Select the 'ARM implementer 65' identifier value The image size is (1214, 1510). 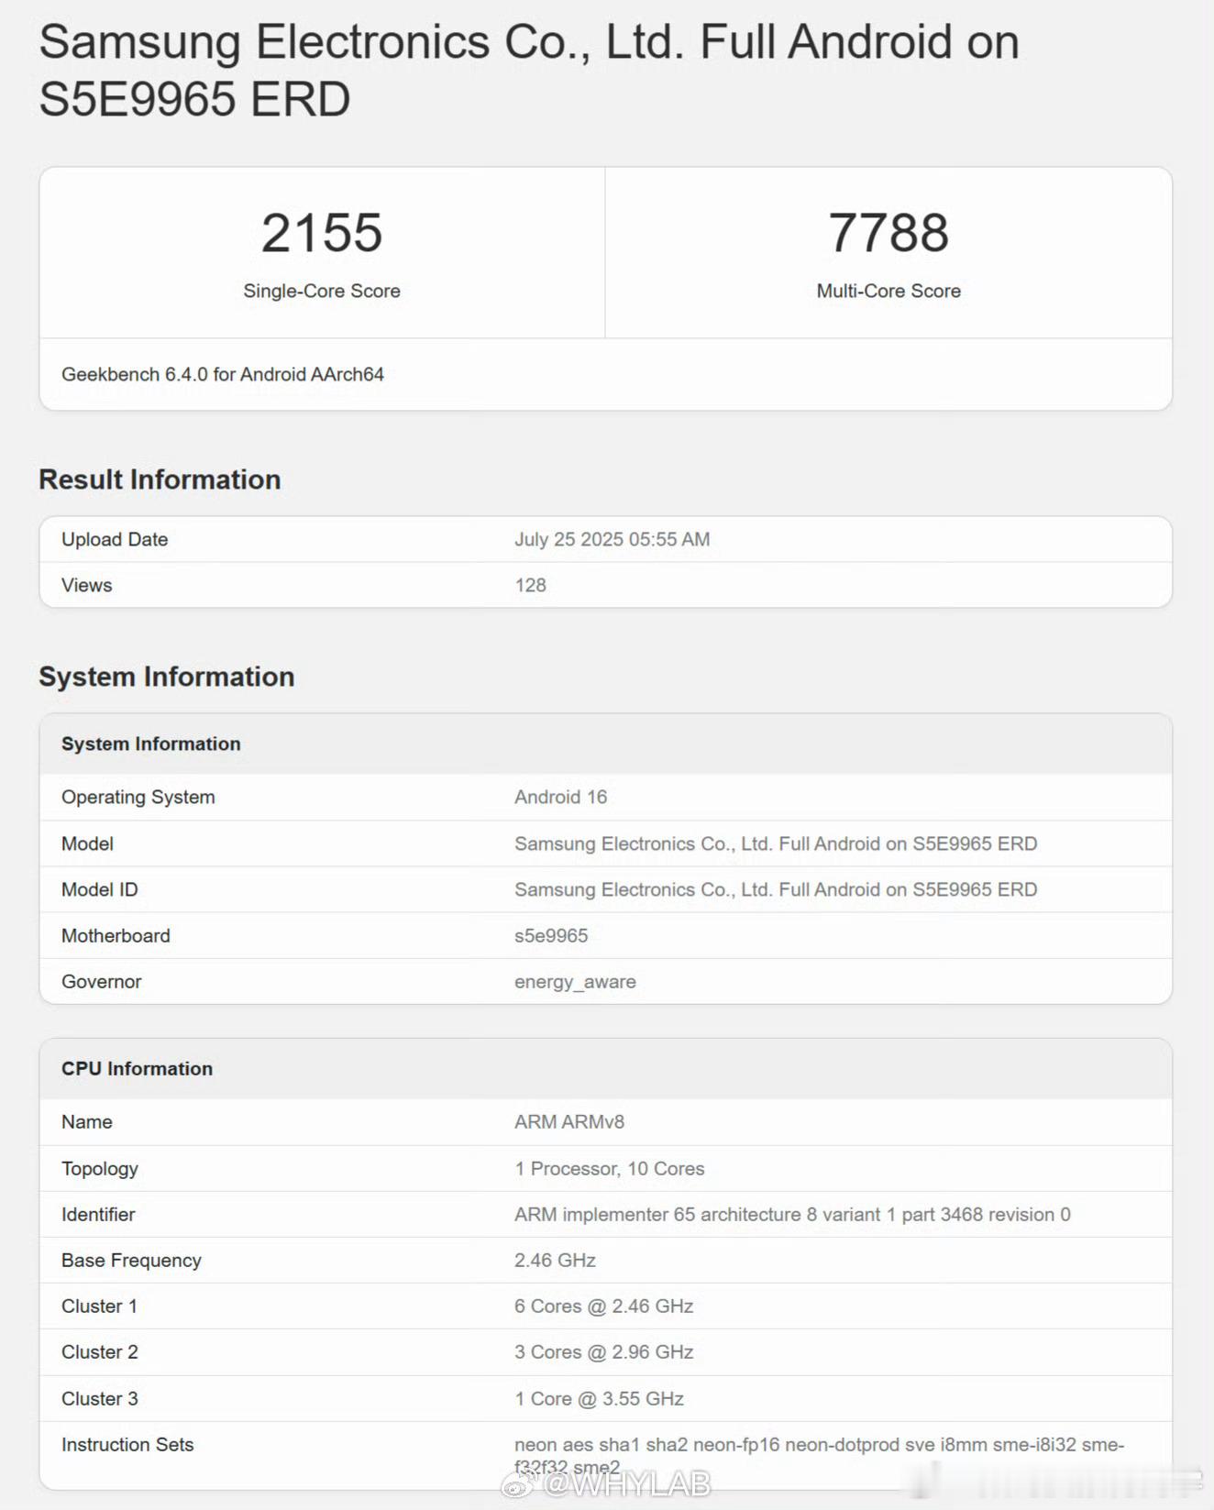792,1214
